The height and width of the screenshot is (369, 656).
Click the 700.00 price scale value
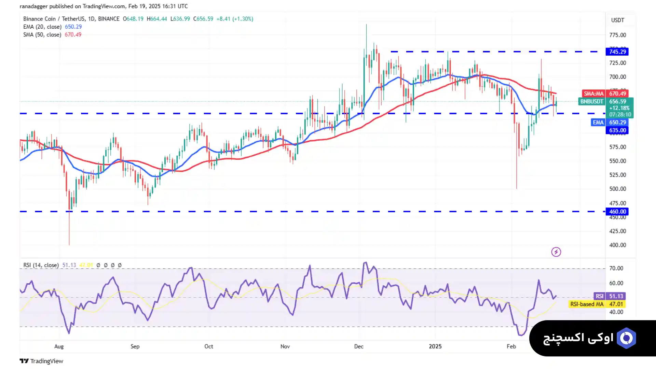coord(618,77)
